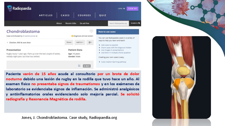Open Add cases to playlists link
This screenshot has height=126, width=225.
(x=110, y=45)
